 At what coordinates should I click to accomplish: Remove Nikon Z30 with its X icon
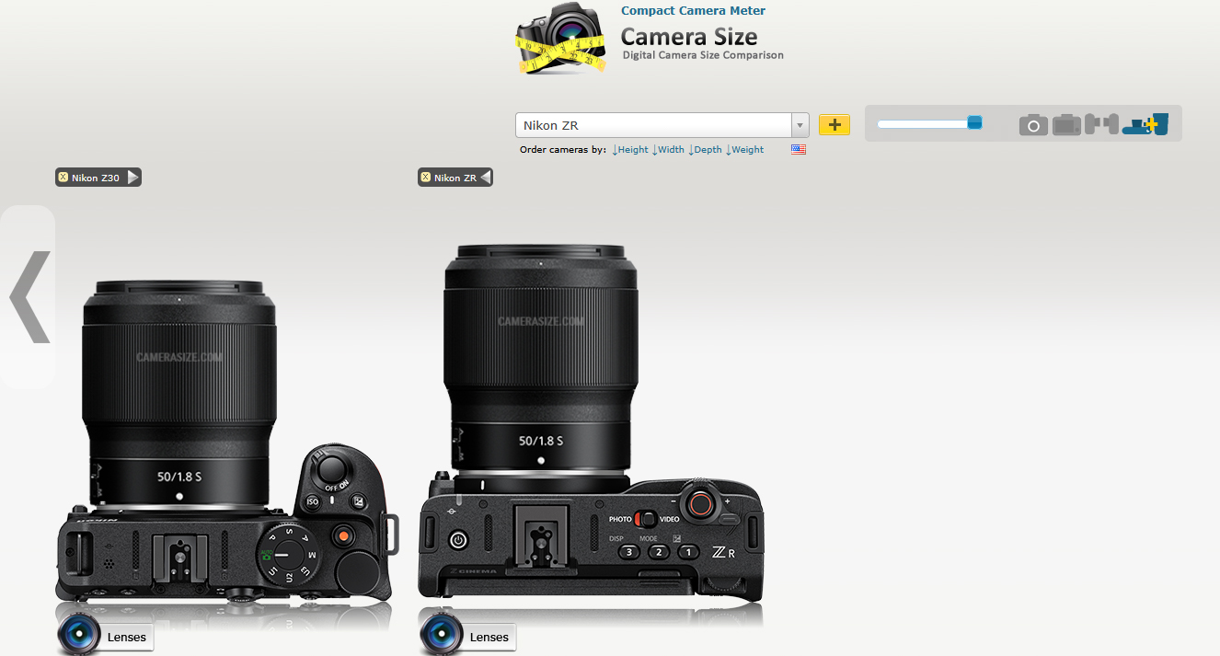(63, 178)
